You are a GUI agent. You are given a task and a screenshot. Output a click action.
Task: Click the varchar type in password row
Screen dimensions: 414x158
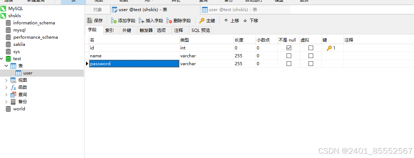pos(207,64)
